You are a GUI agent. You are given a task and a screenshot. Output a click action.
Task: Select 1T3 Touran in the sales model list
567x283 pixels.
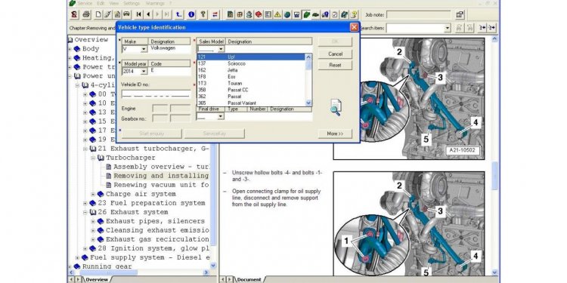pos(251,83)
